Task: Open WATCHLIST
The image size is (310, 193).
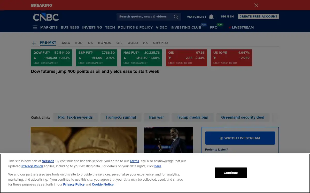Action: [197, 17]
